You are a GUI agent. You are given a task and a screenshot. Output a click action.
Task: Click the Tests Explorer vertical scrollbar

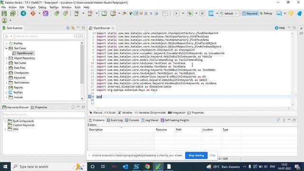[82, 64]
